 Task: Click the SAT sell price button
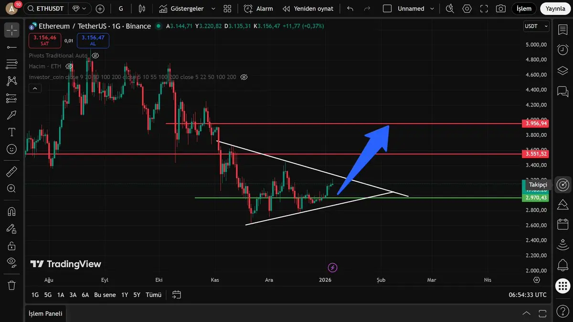[x=45, y=41]
